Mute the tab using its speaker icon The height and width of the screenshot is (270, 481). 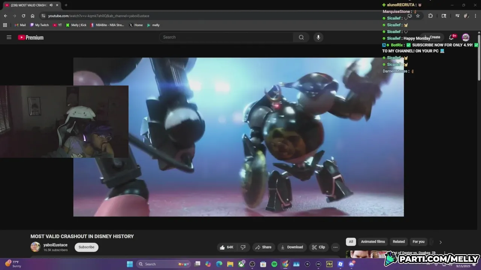click(x=51, y=5)
